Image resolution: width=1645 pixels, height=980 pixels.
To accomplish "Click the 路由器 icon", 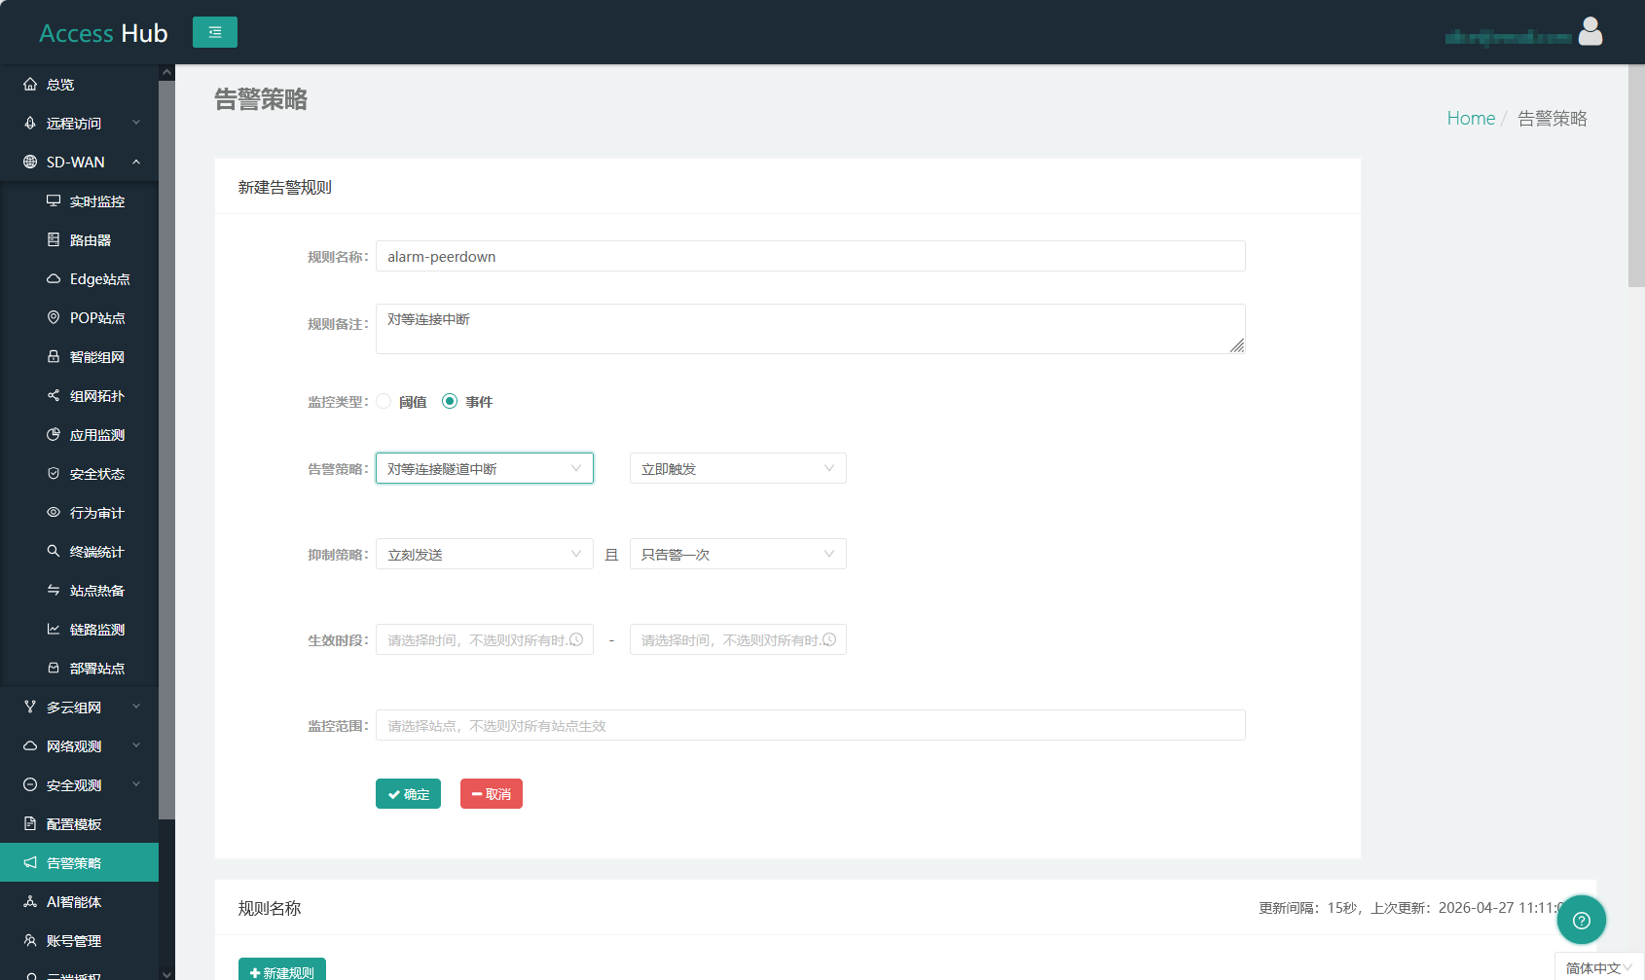I will point(54,239).
